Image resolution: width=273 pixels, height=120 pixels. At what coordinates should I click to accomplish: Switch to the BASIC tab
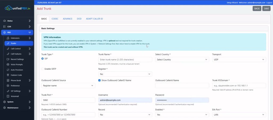(44, 19)
